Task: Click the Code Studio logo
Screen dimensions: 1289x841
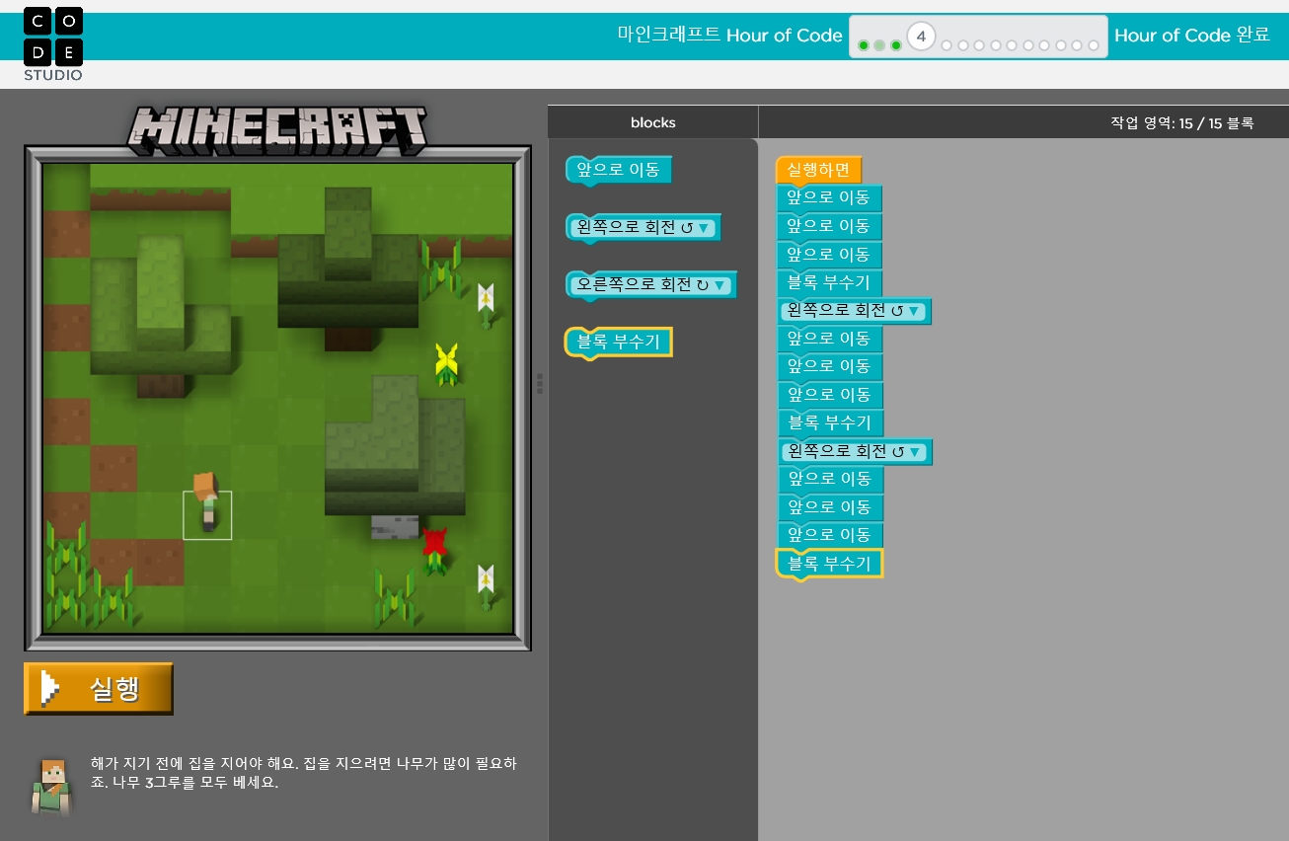Action: tap(53, 43)
